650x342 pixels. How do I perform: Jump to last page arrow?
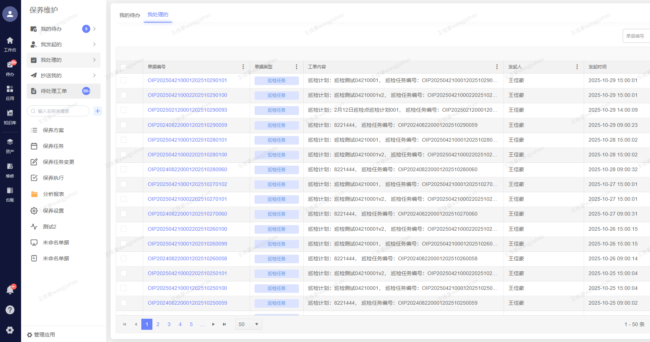coord(224,324)
